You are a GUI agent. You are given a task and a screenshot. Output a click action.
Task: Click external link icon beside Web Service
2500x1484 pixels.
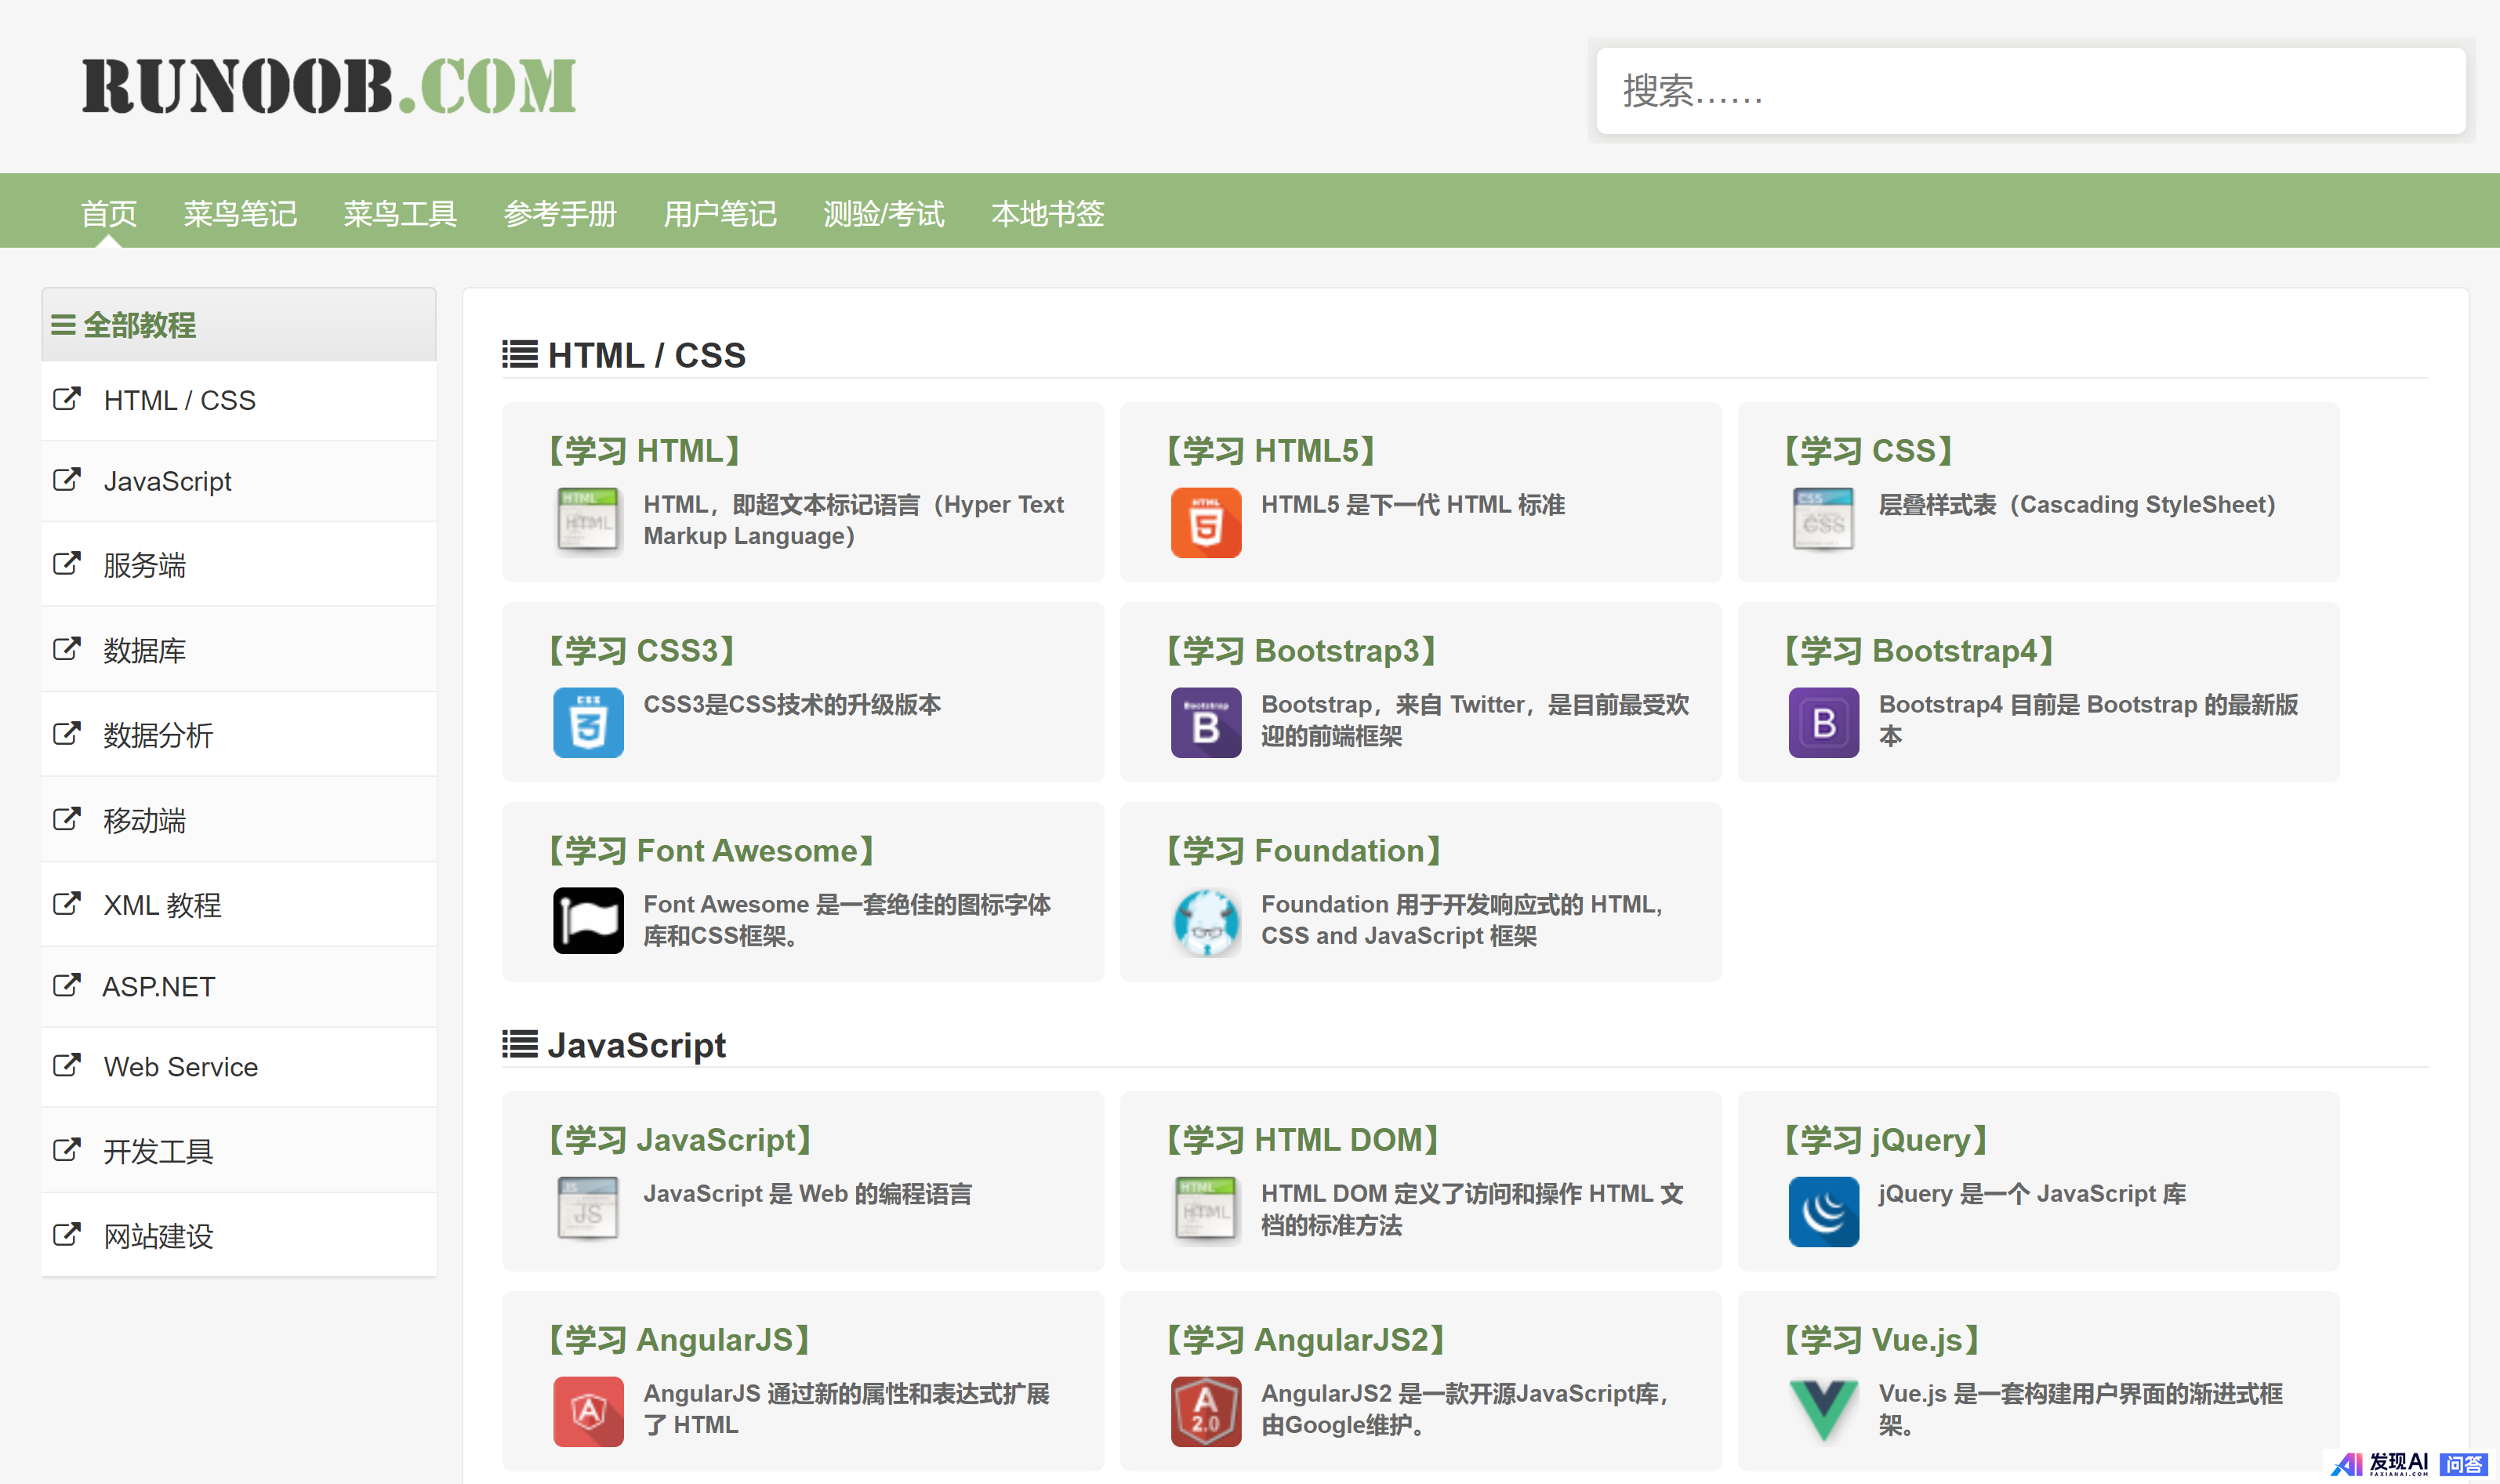tap(66, 1065)
